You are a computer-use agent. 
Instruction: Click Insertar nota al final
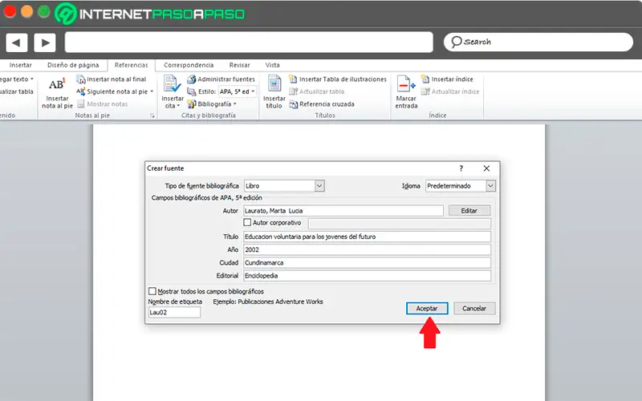[x=112, y=79]
